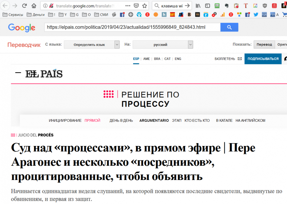Image resolution: width=287 pixels, height=204 pixels.
Task: Switch view to Перевод
Action: (264, 44)
